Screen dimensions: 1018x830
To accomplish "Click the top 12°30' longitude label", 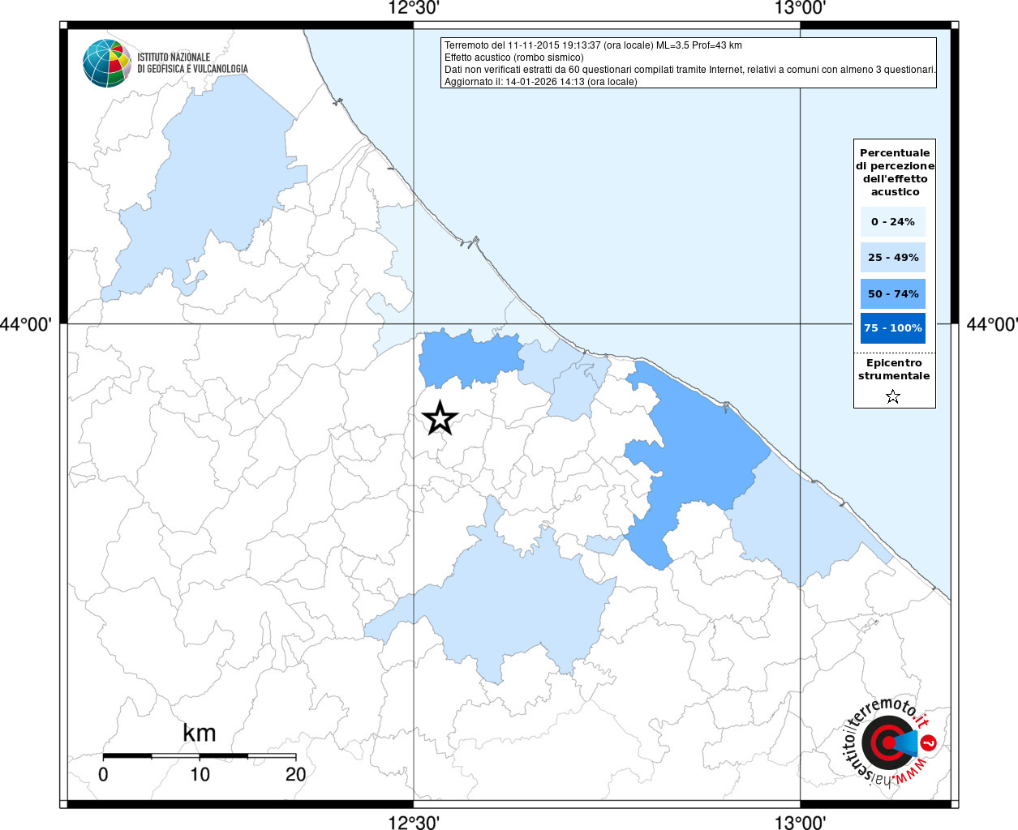I will click(414, 8).
